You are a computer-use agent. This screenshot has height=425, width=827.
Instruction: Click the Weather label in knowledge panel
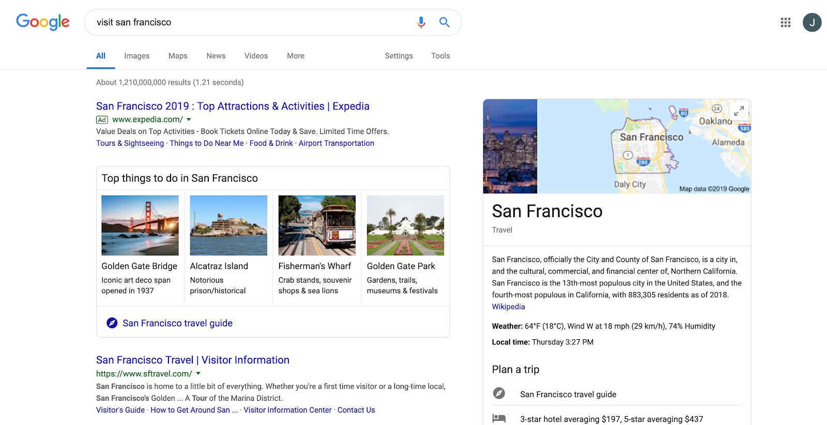pos(507,326)
